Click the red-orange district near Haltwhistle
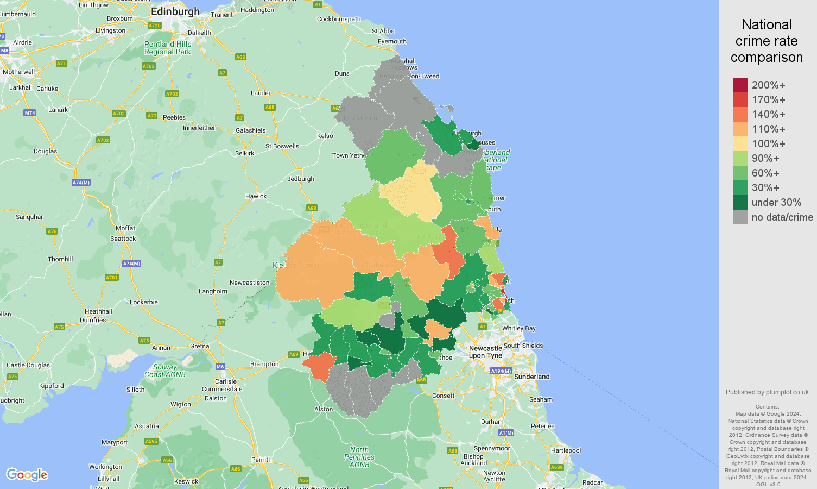 click(x=320, y=366)
